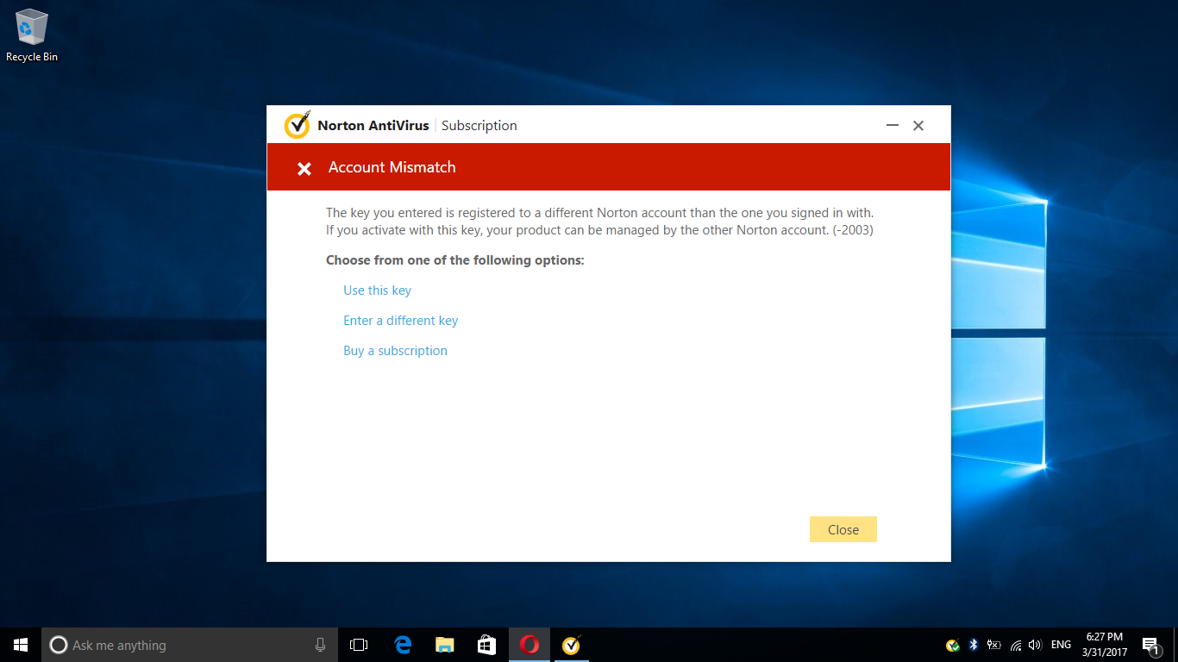Check the battery status tray icon
1178x662 pixels.
point(994,645)
